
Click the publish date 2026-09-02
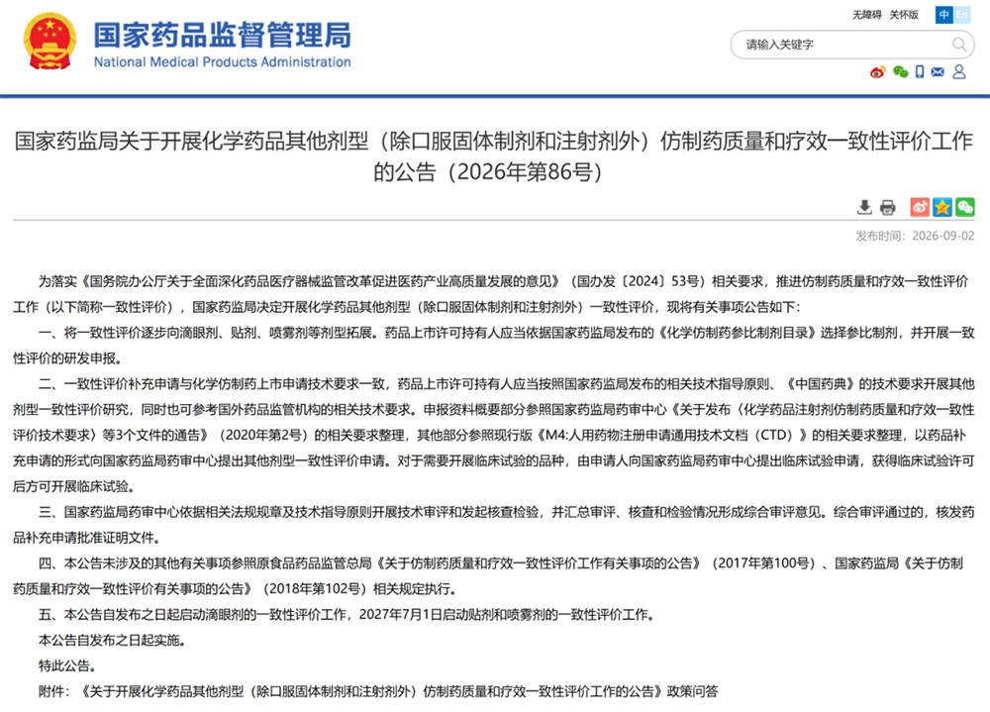(x=943, y=236)
